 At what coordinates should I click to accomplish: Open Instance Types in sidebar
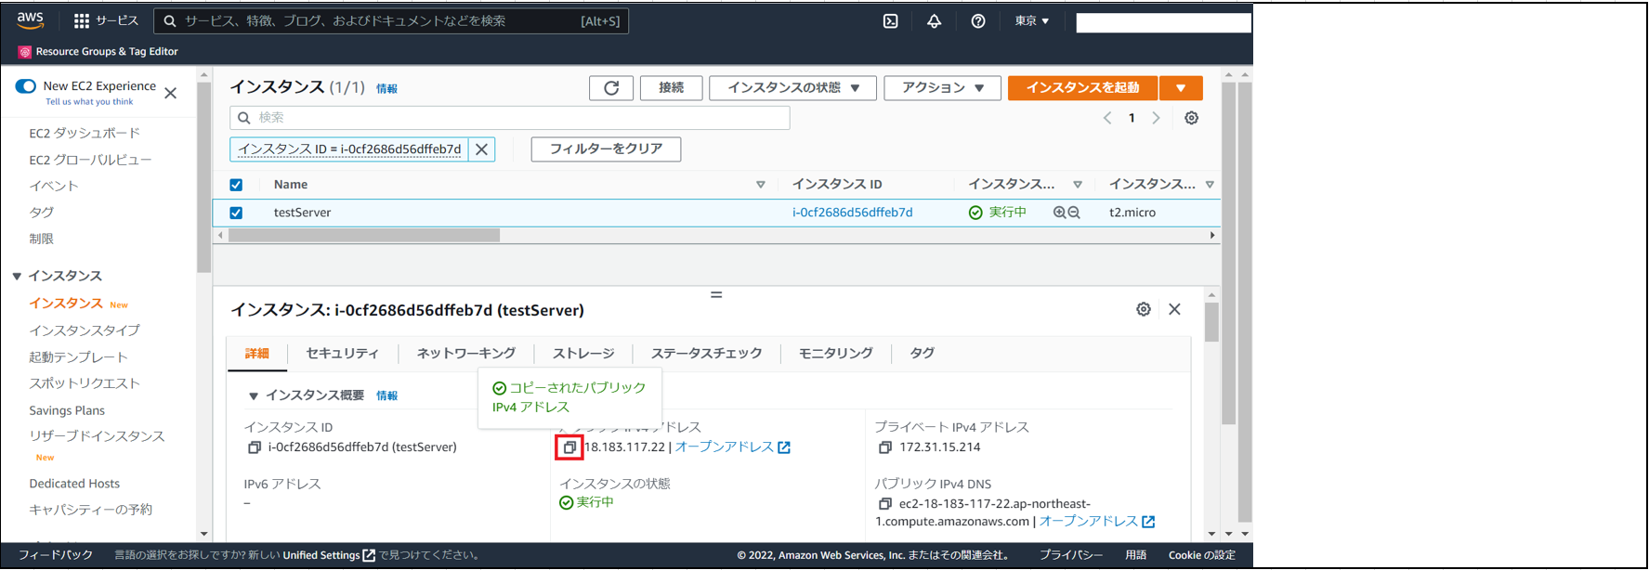tap(85, 330)
